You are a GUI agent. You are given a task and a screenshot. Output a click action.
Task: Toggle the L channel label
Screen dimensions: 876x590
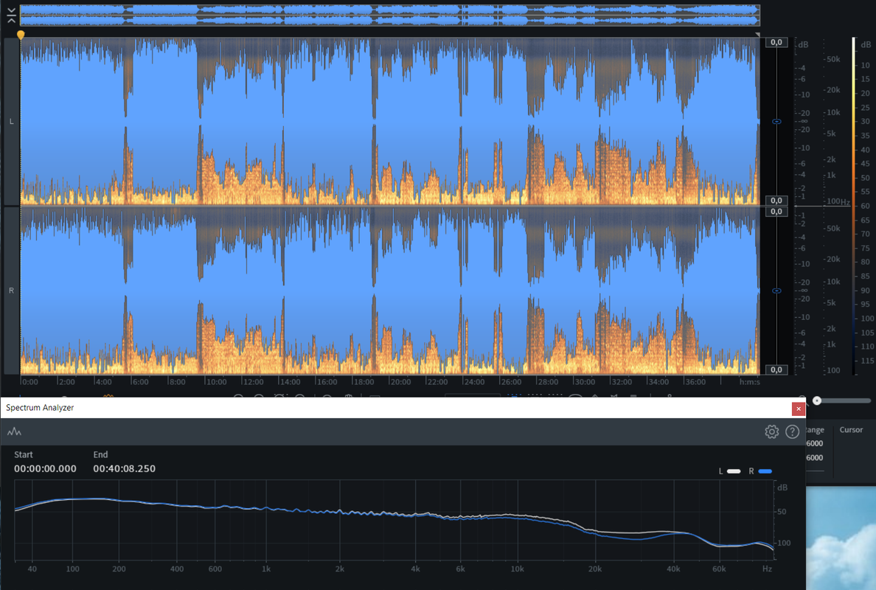(x=11, y=121)
